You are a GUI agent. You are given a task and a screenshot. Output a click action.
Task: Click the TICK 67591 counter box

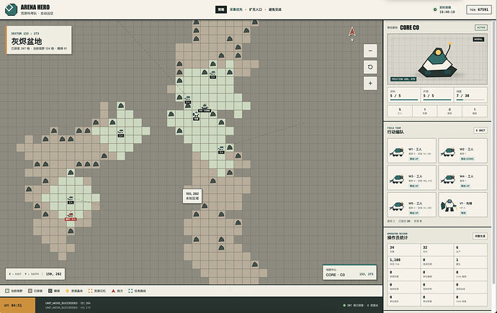[x=478, y=9]
